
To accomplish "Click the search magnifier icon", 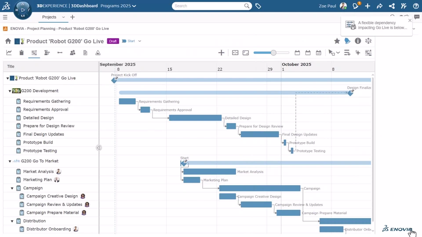I will (247, 6).
